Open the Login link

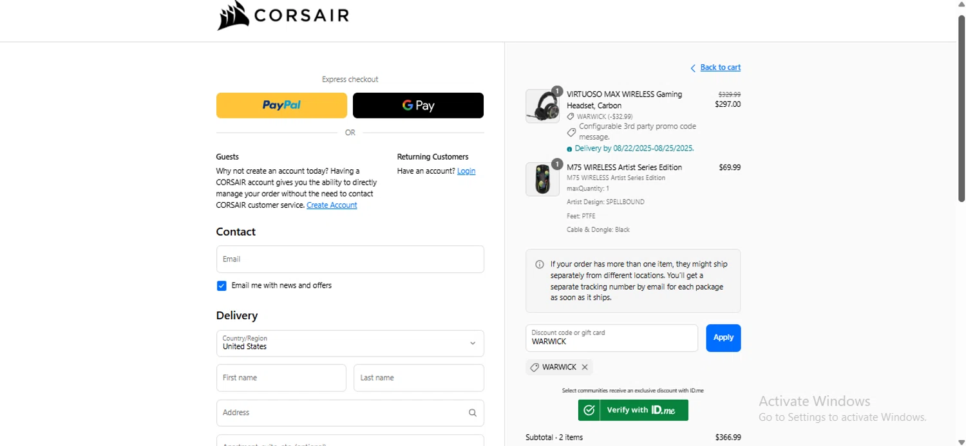(466, 171)
